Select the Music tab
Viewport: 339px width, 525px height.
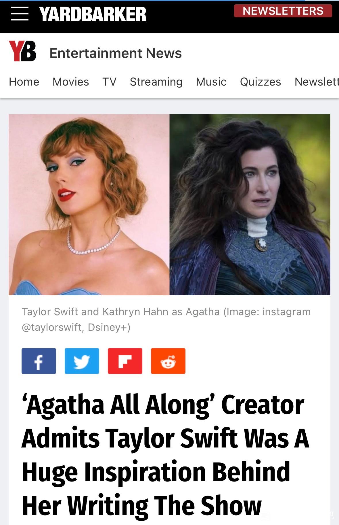(x=211, y=82)
